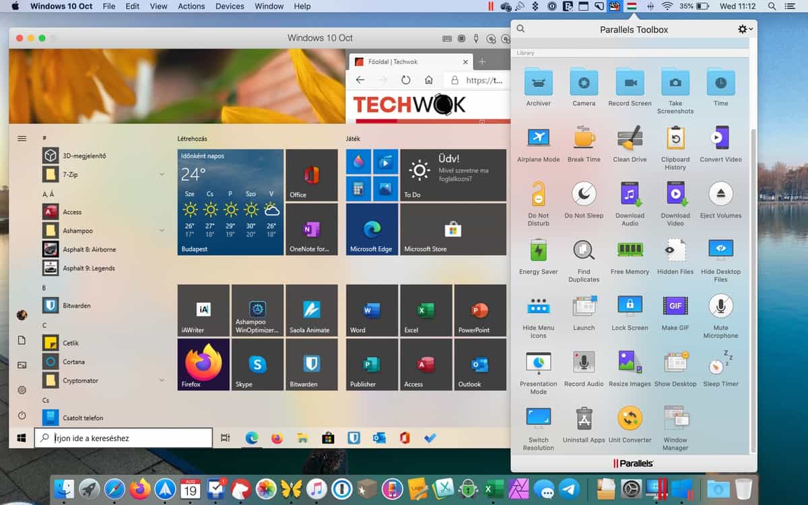Click the Windows taskbar search box
808x505 pixels.
[x=123, y=438]
